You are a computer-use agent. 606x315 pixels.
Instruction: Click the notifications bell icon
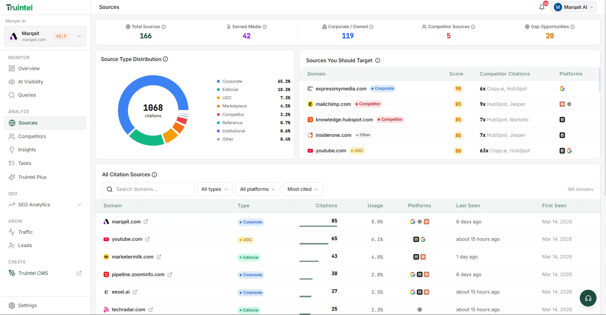point(542,7)
